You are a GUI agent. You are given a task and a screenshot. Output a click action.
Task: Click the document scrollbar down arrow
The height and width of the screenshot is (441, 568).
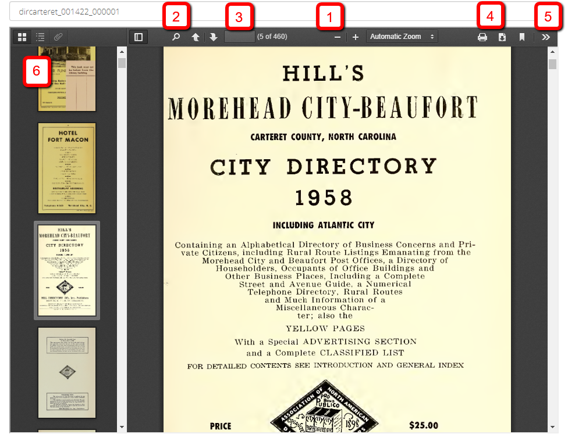[x=552, y=427]
